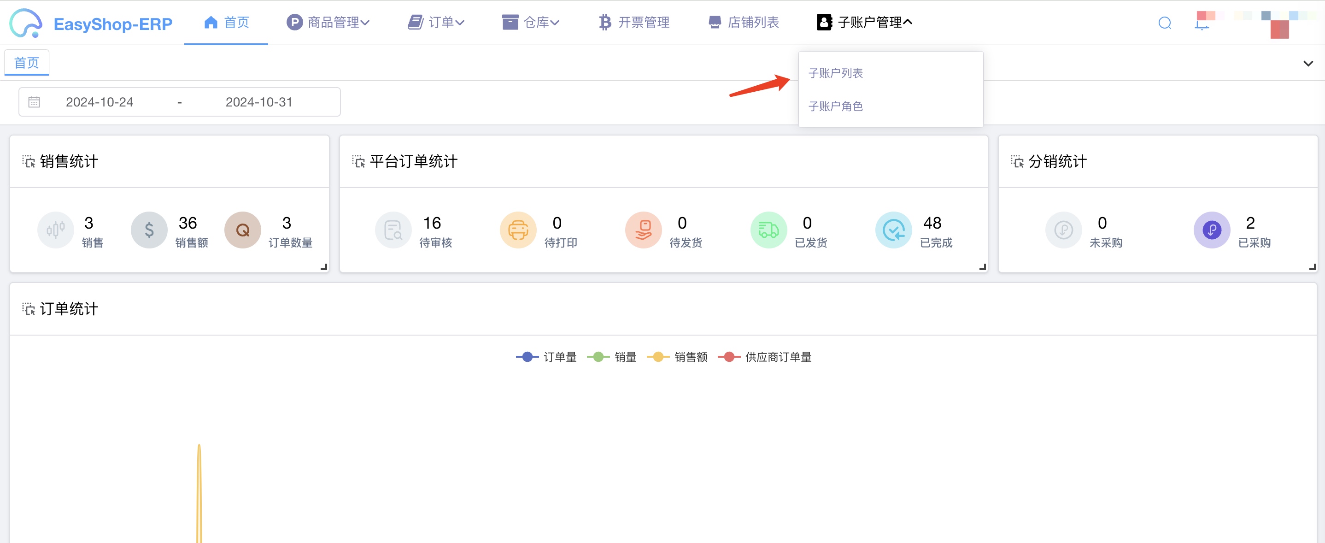This screenshot has width=1325, height=543.
Task: Set end date 2024-10-31 field
Action: [259, 102]
